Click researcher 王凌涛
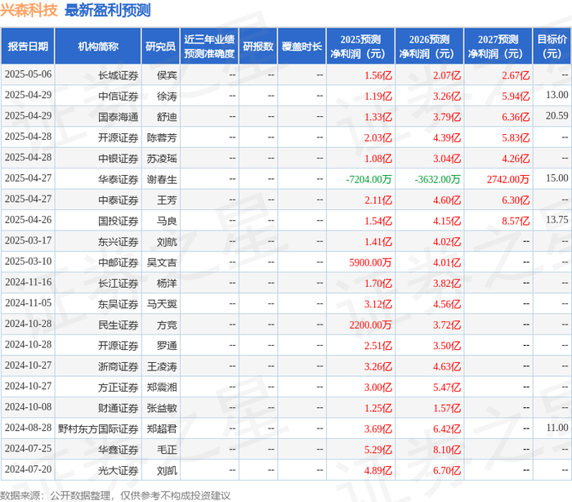Viewport: 572px width, 502px height. click(x=162, y=366)
